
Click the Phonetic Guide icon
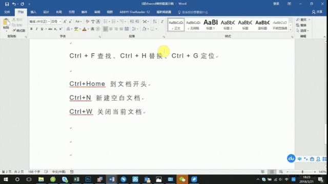pyautogui.click(x=93, y=21)
